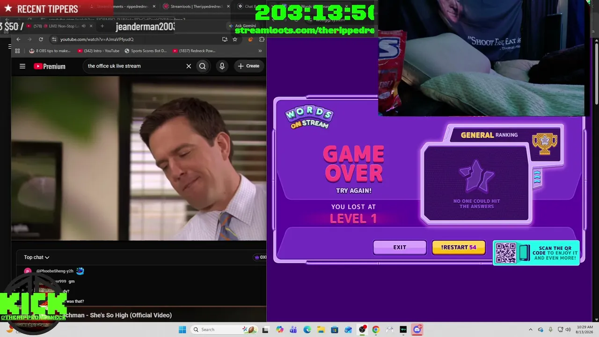Open 'Sports Scores Bot D...' bookmark
Viewport: 599px width, 337px height.
point(146,51)
